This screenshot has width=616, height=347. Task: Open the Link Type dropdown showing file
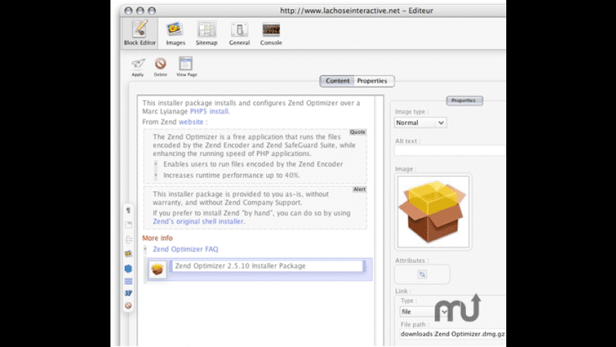(x=424, y=312)
